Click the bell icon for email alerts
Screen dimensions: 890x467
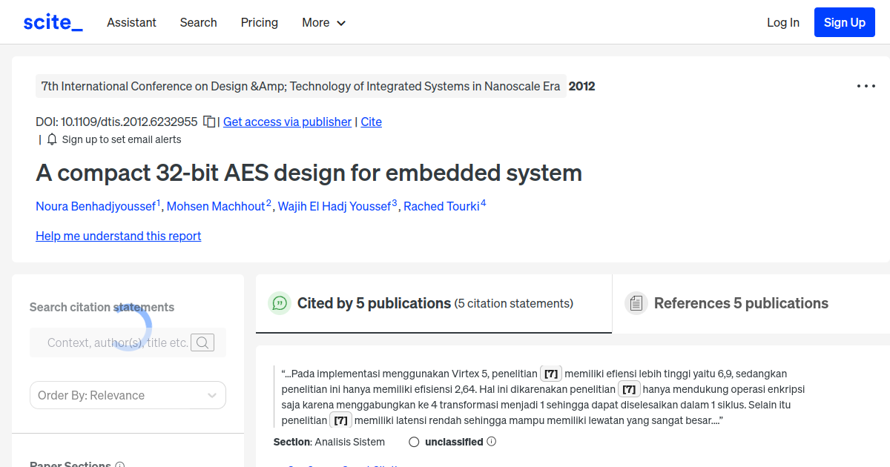pyautogui.click(x=51, y=139)
